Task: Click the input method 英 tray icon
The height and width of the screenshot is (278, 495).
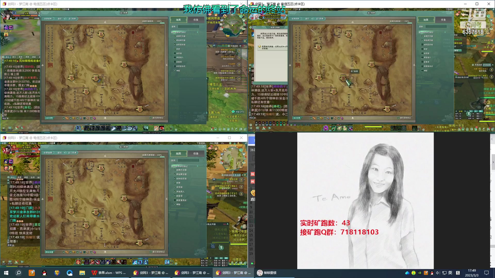Action: point(450,273)
